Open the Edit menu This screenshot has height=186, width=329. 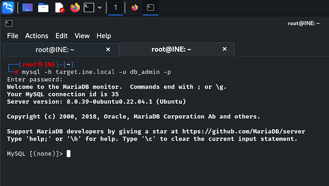click(x=62, y=36)
